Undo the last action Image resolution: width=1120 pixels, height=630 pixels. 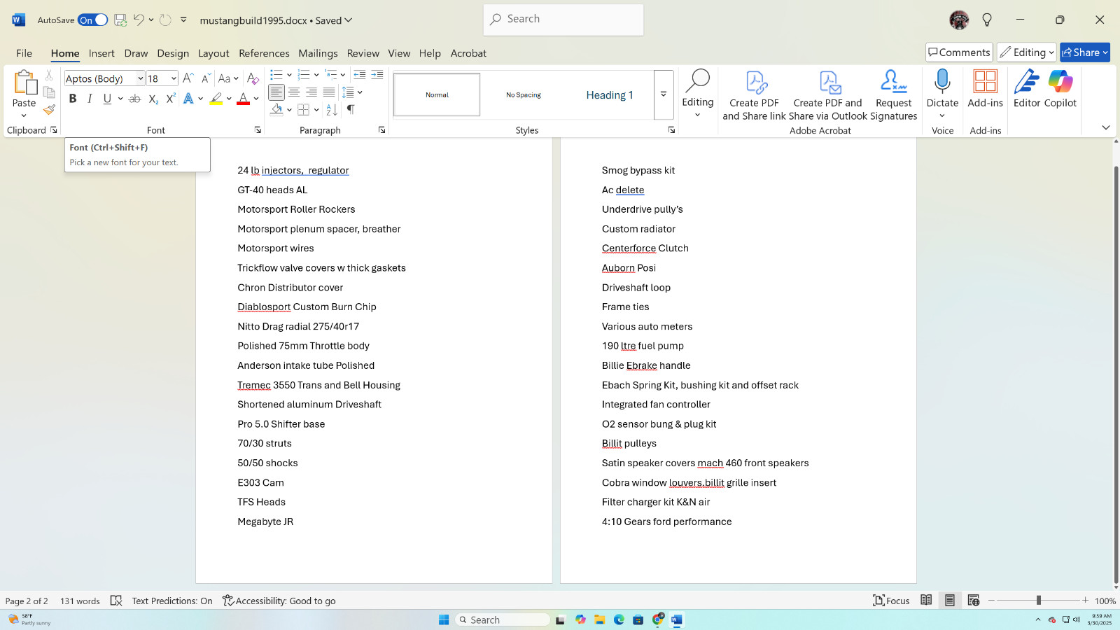(139, 20)
